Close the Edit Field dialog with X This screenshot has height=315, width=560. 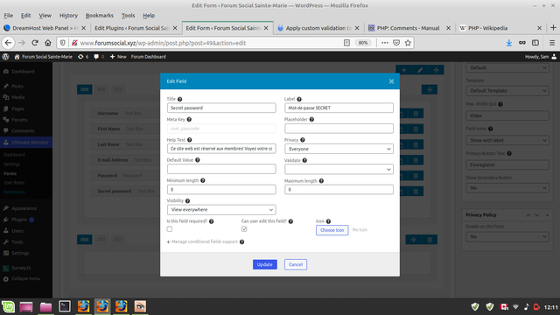[x=391, y=81]
